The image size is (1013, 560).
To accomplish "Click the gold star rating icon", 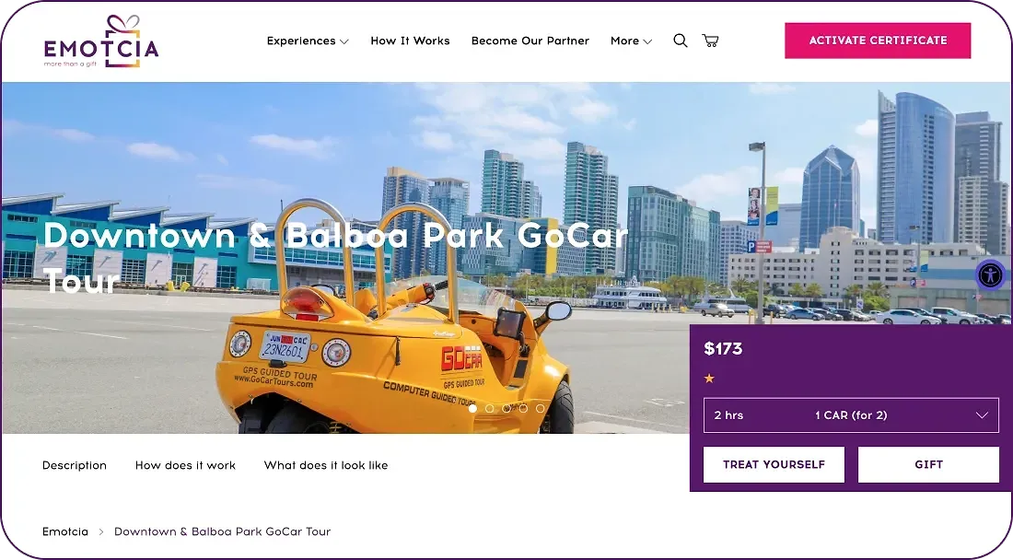I will (x=709, y=379).
